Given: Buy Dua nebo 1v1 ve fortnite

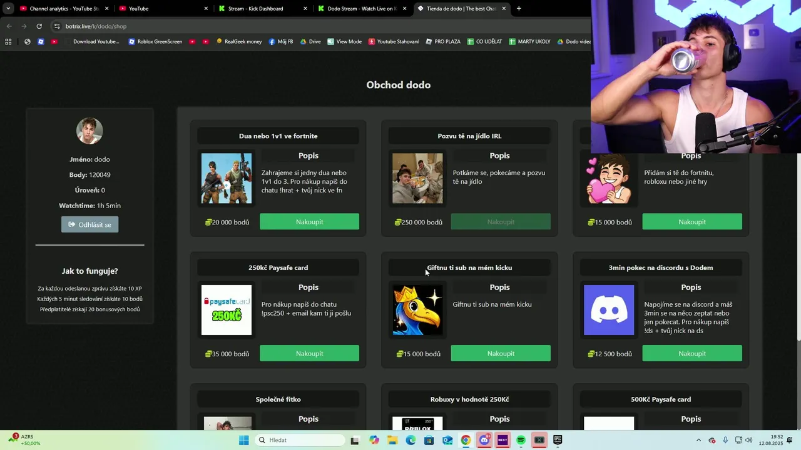Looking at the screenshot, I should point(309,222).
